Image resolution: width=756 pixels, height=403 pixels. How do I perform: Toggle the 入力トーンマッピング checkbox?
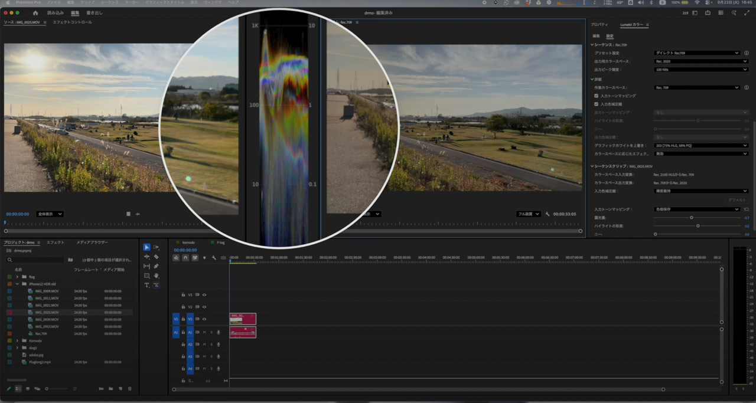597,96
